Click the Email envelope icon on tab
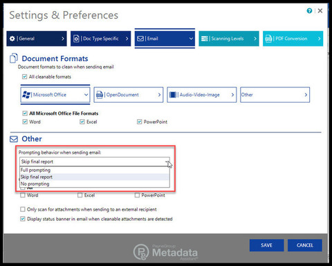The image size is (332, 266). 140,39
